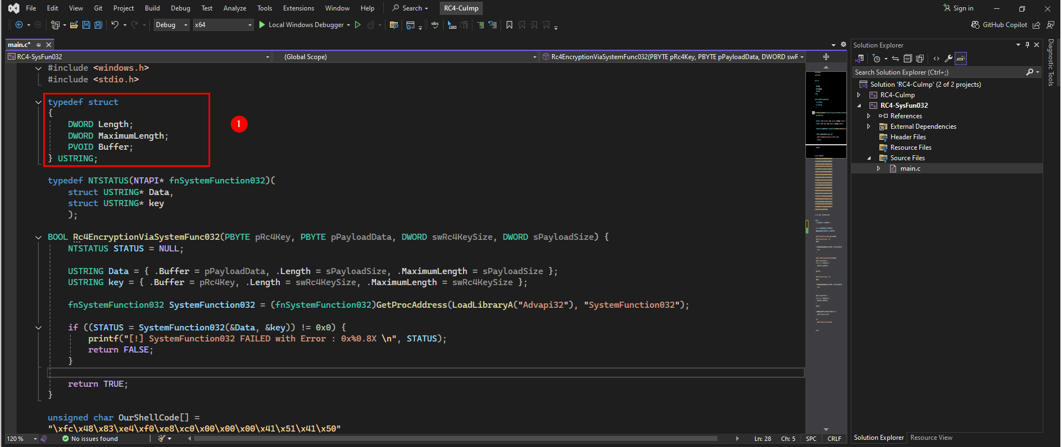Save main.c with the single-disk Save icon
Viewport: 1062px width, 447px height.
tap(86, 25)
